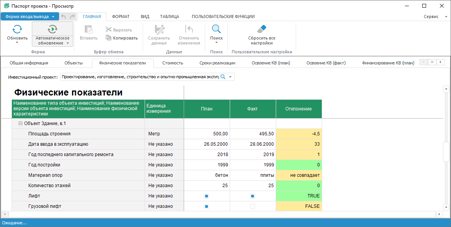451x227 pixels.
Task: Click the Обновить refresh icon
Action: click(17, 30)
